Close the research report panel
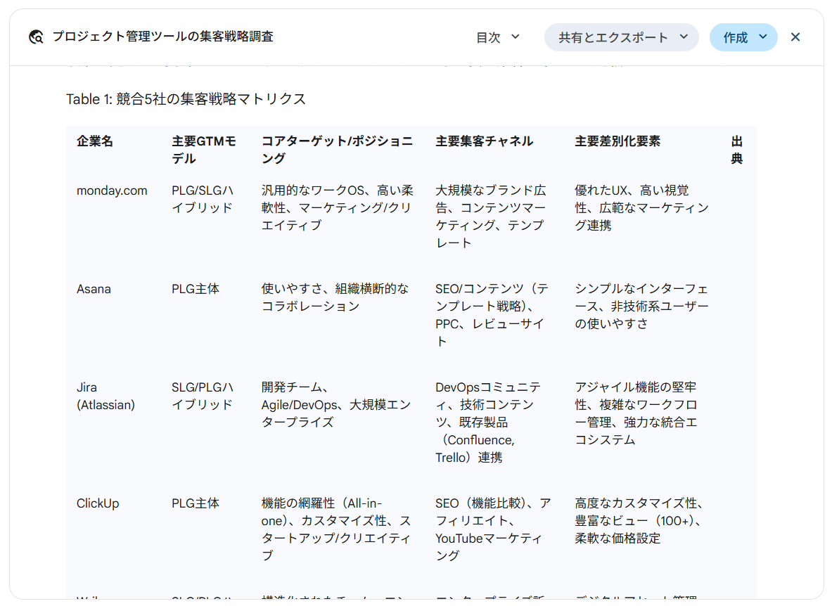The image size is (832, 606). [795, 37]
